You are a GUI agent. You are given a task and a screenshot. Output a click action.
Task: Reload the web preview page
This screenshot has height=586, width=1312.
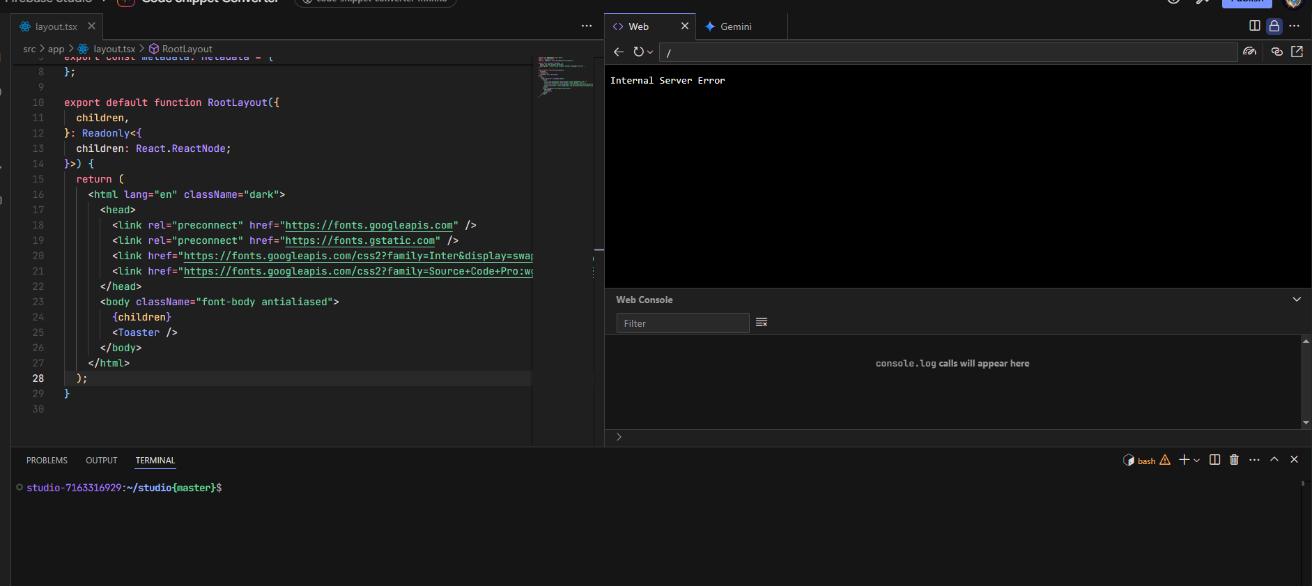pos(638,52)
